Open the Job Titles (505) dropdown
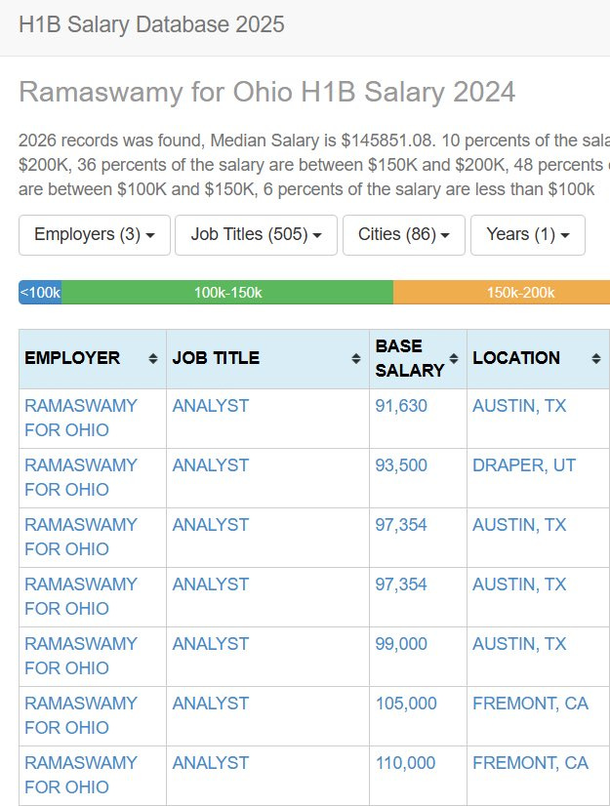Image resolution: width=610 pixels, height=806 pixels. tap(256, 234)
